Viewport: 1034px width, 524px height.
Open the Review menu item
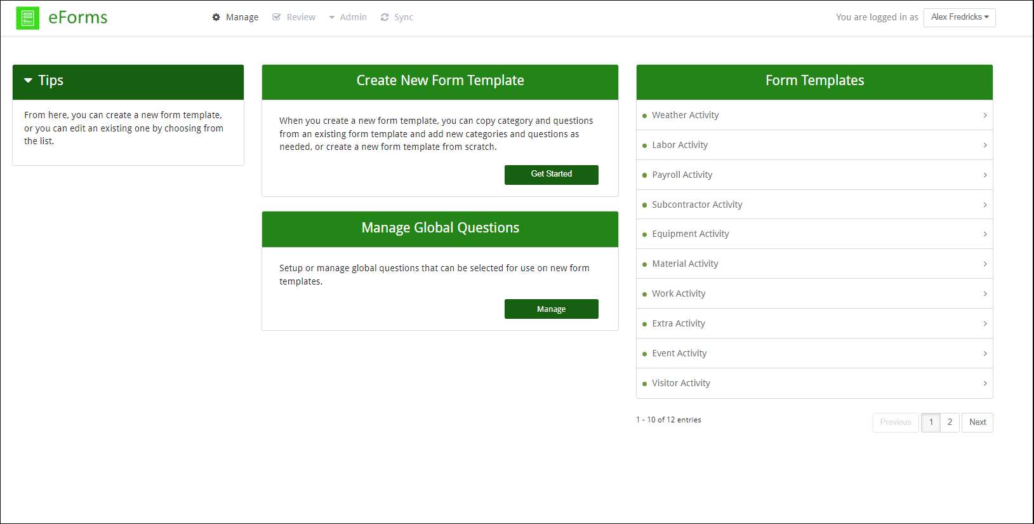294,17
